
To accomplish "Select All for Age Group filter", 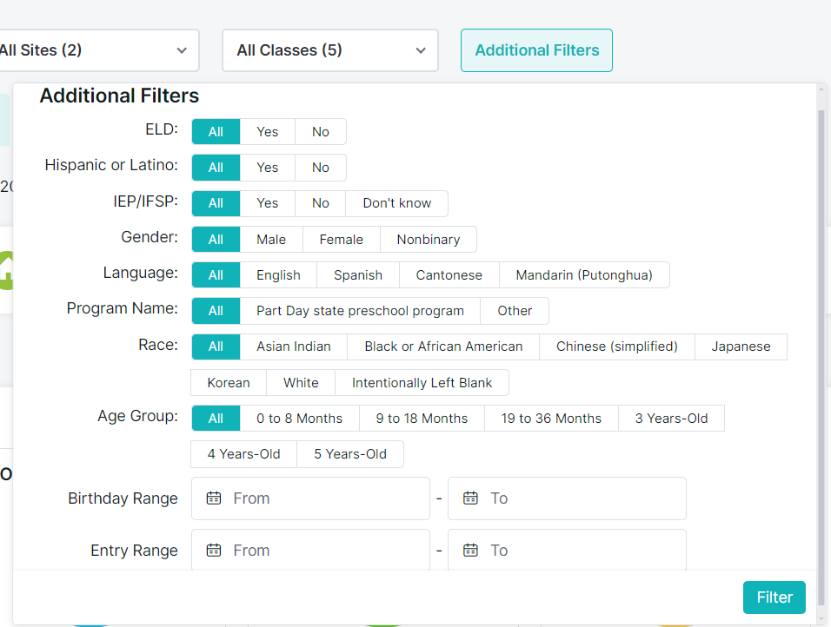I will pyautogui.click(x=216, y=419).
